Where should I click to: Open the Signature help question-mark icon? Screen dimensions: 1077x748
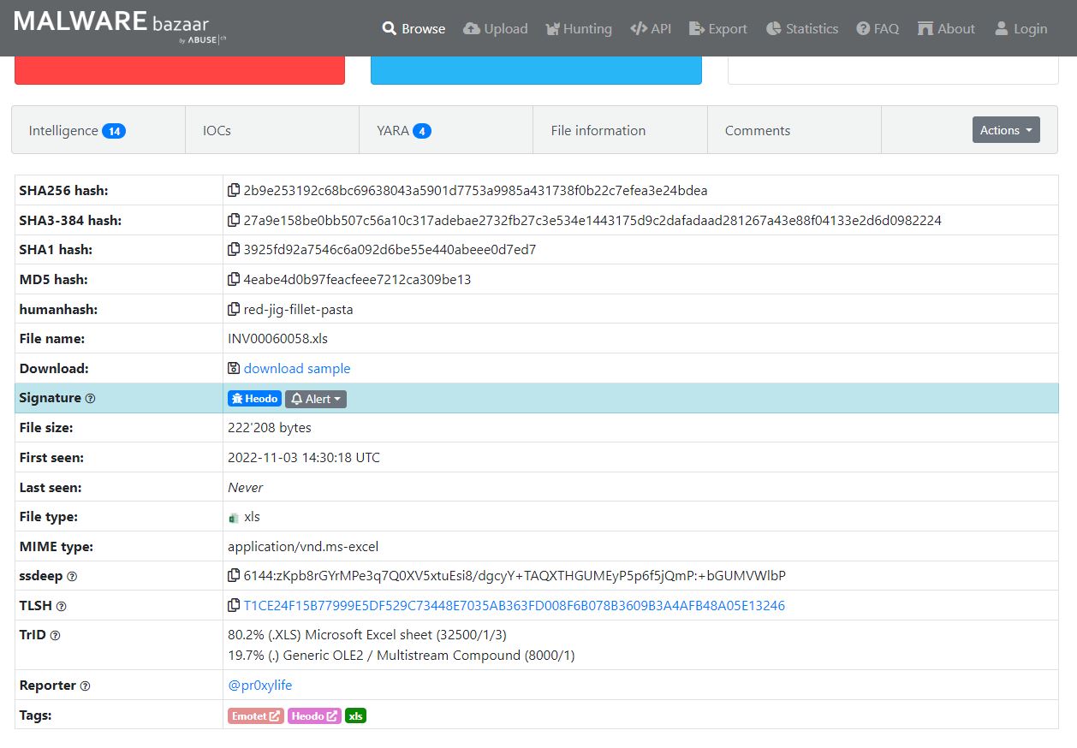click(91, 399)
